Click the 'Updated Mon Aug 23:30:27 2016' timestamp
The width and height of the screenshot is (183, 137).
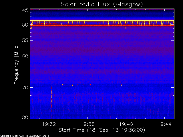pos(25,136)
